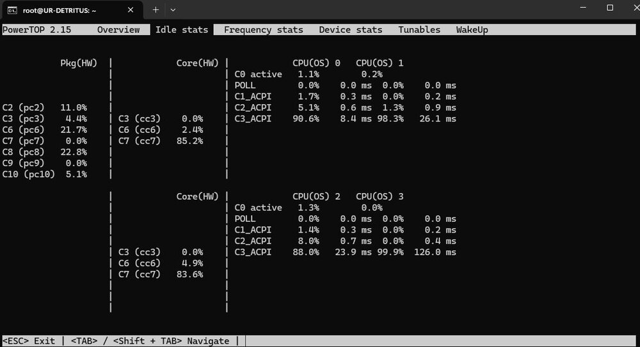
Task: Click the 11.0% package value
Action: pyautogui.click(x=74, y=107)
